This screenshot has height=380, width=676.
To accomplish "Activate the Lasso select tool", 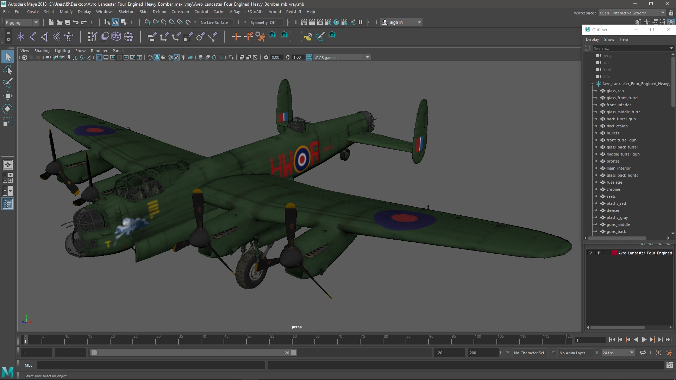I will point(8,70).
